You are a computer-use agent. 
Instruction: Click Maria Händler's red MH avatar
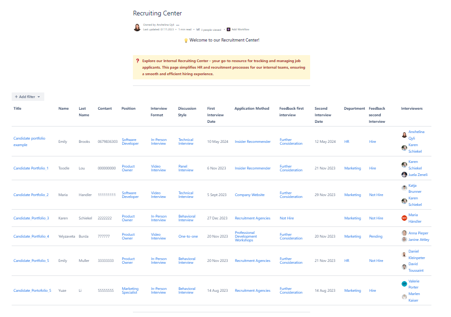[x=404, y=218]
